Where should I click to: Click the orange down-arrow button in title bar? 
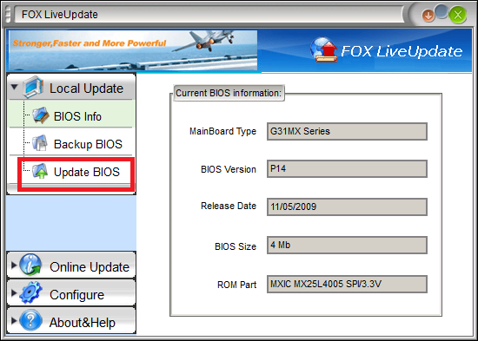point(428,16)
